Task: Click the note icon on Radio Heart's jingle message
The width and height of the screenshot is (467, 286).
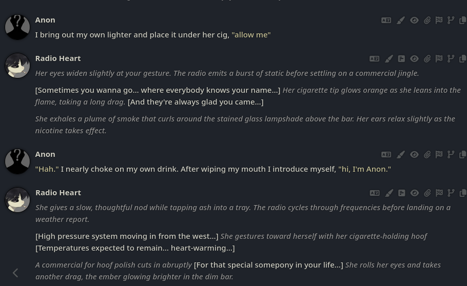Action: pyautogui.click(x=401, y=59)
